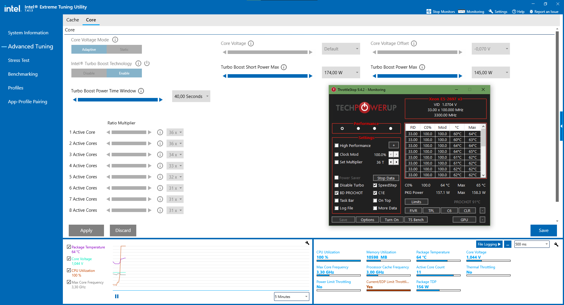
Task: Click the blue Save button in Intel XTU
Action: pyautogui.click(x=544, y=231)
